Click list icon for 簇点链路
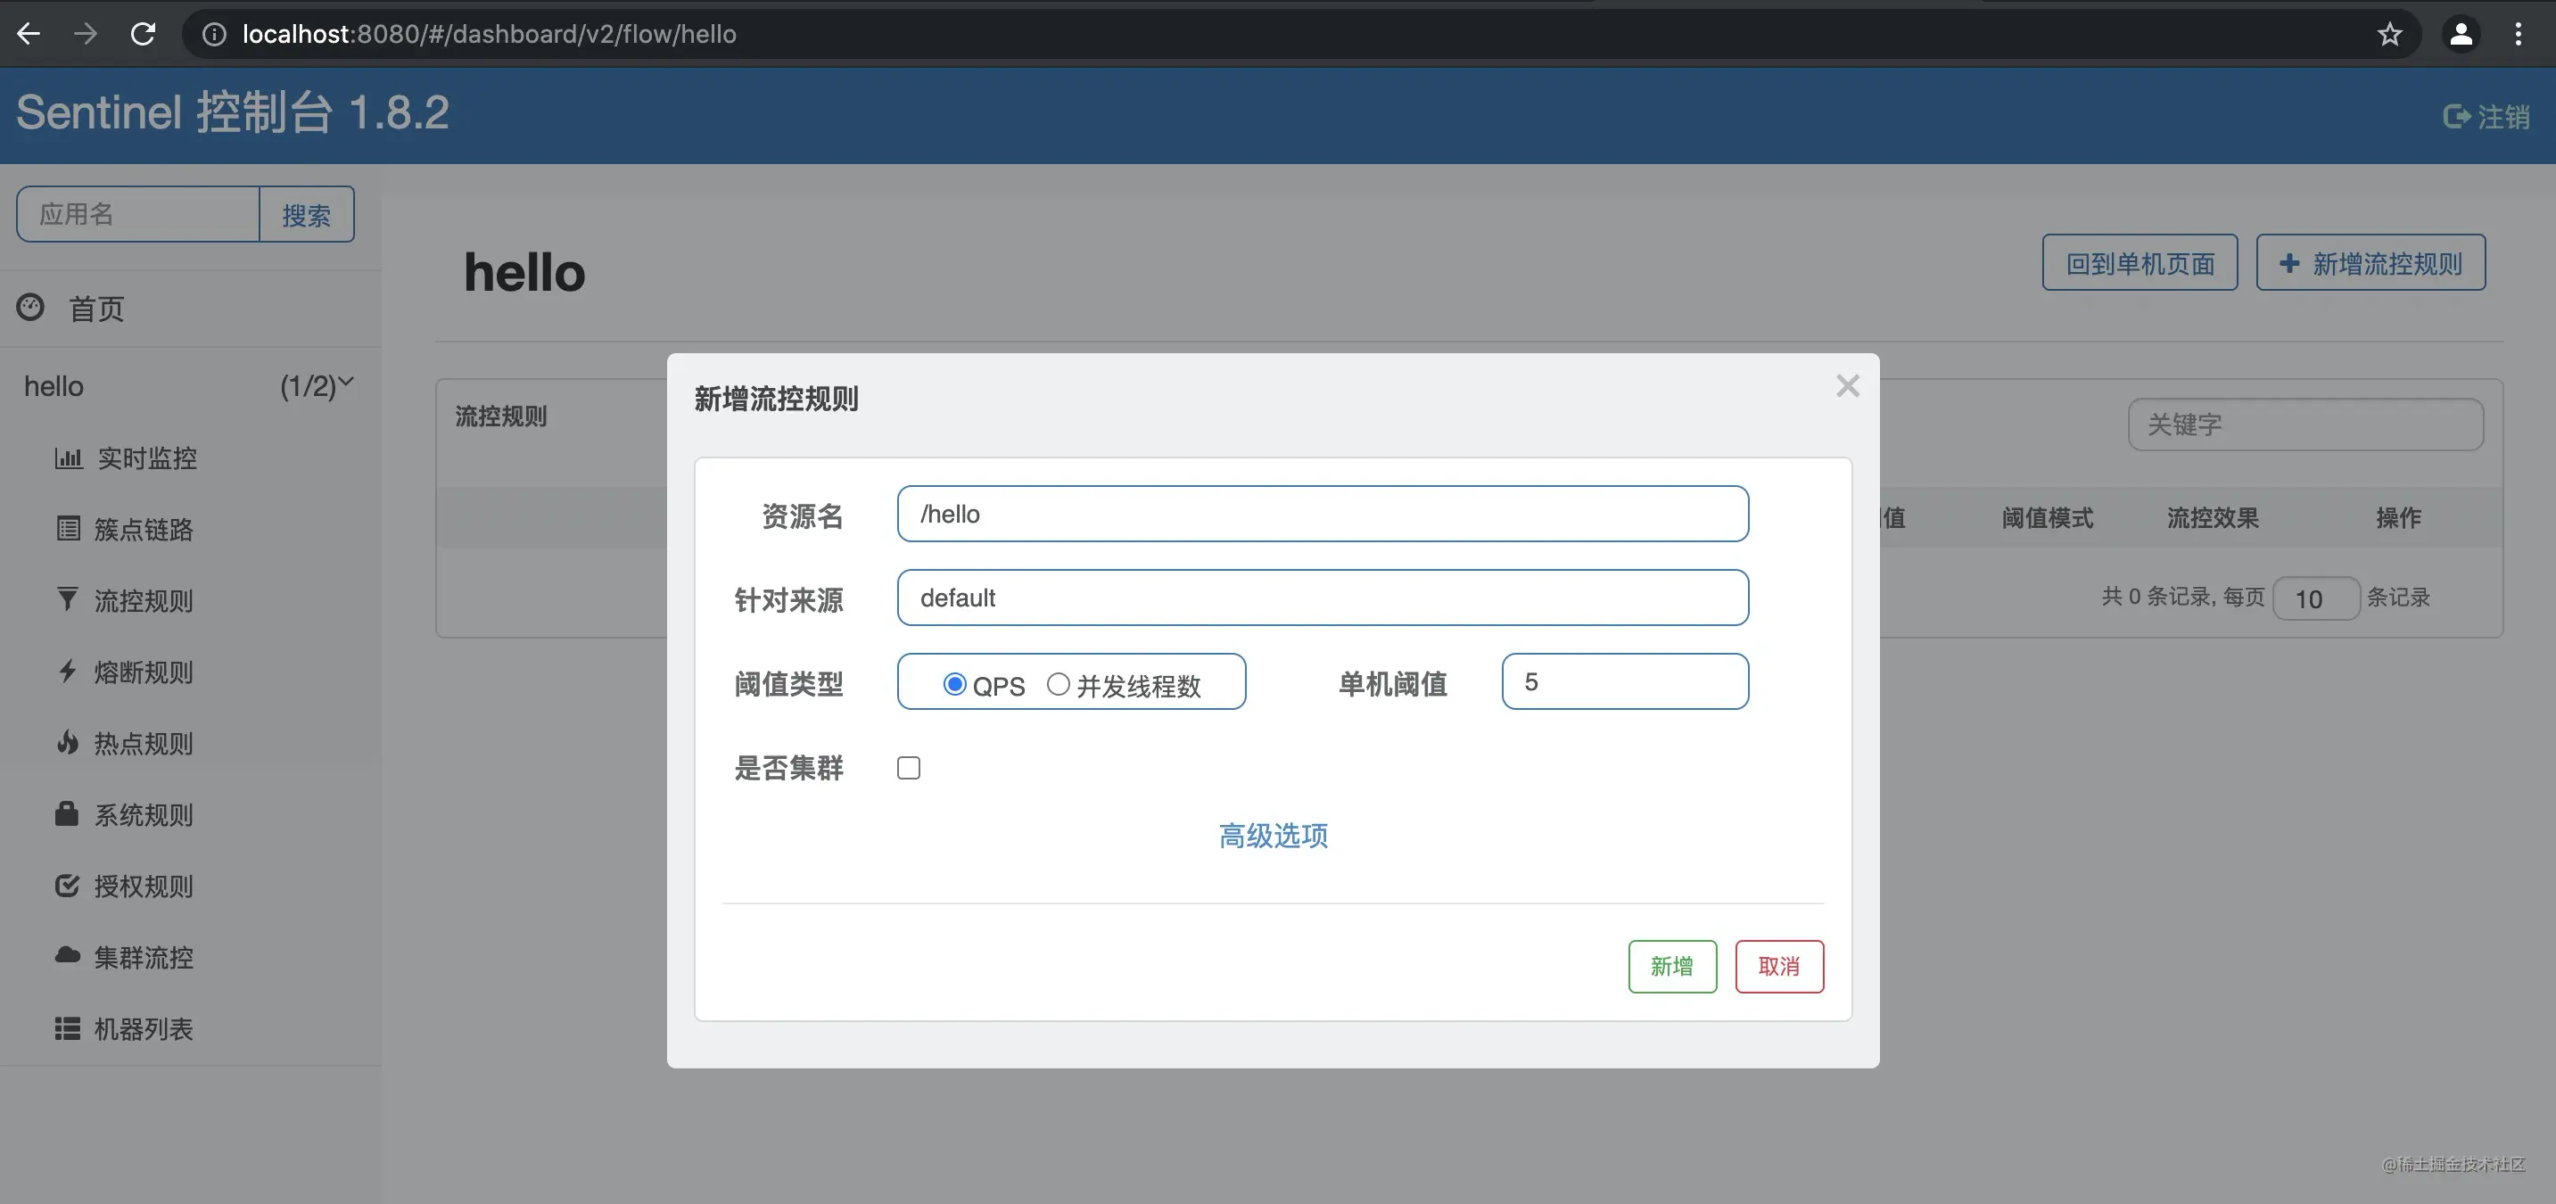Image resolution: width=2556 pixels, height=1204 pixels. coord(69,528)
